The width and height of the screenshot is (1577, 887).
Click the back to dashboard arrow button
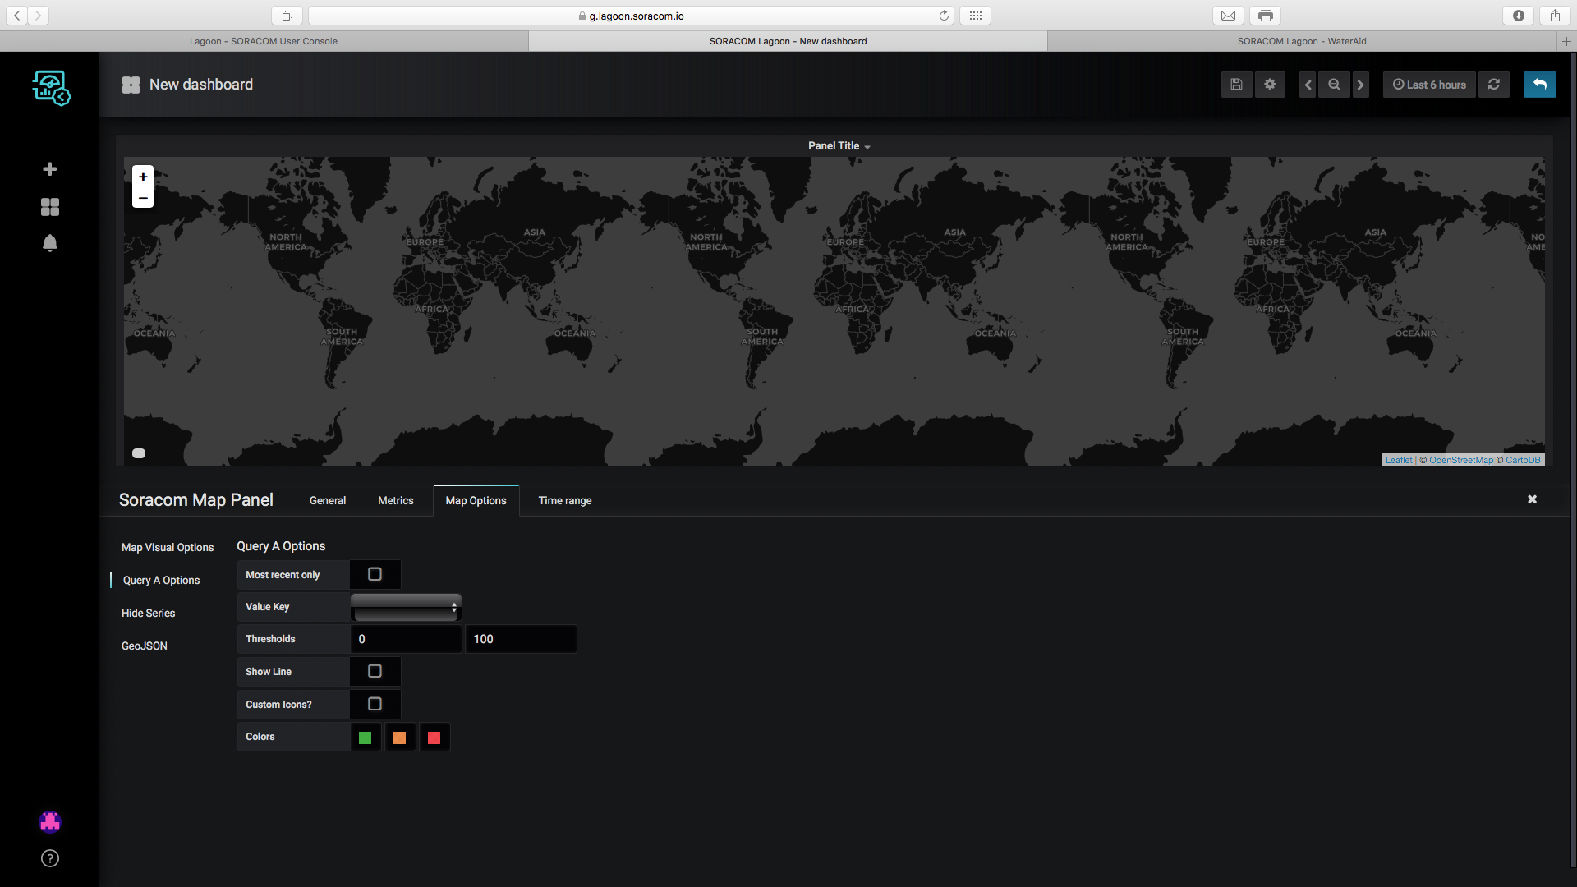[1539, 85]
